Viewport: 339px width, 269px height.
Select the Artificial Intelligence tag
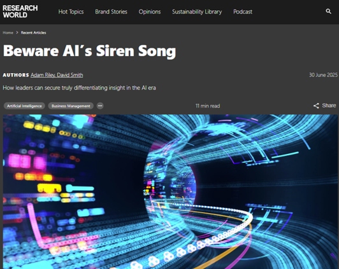(x=24, y=106)
